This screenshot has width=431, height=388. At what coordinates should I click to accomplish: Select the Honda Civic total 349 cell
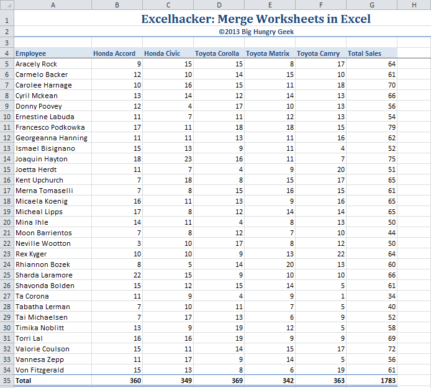point(168,381)
